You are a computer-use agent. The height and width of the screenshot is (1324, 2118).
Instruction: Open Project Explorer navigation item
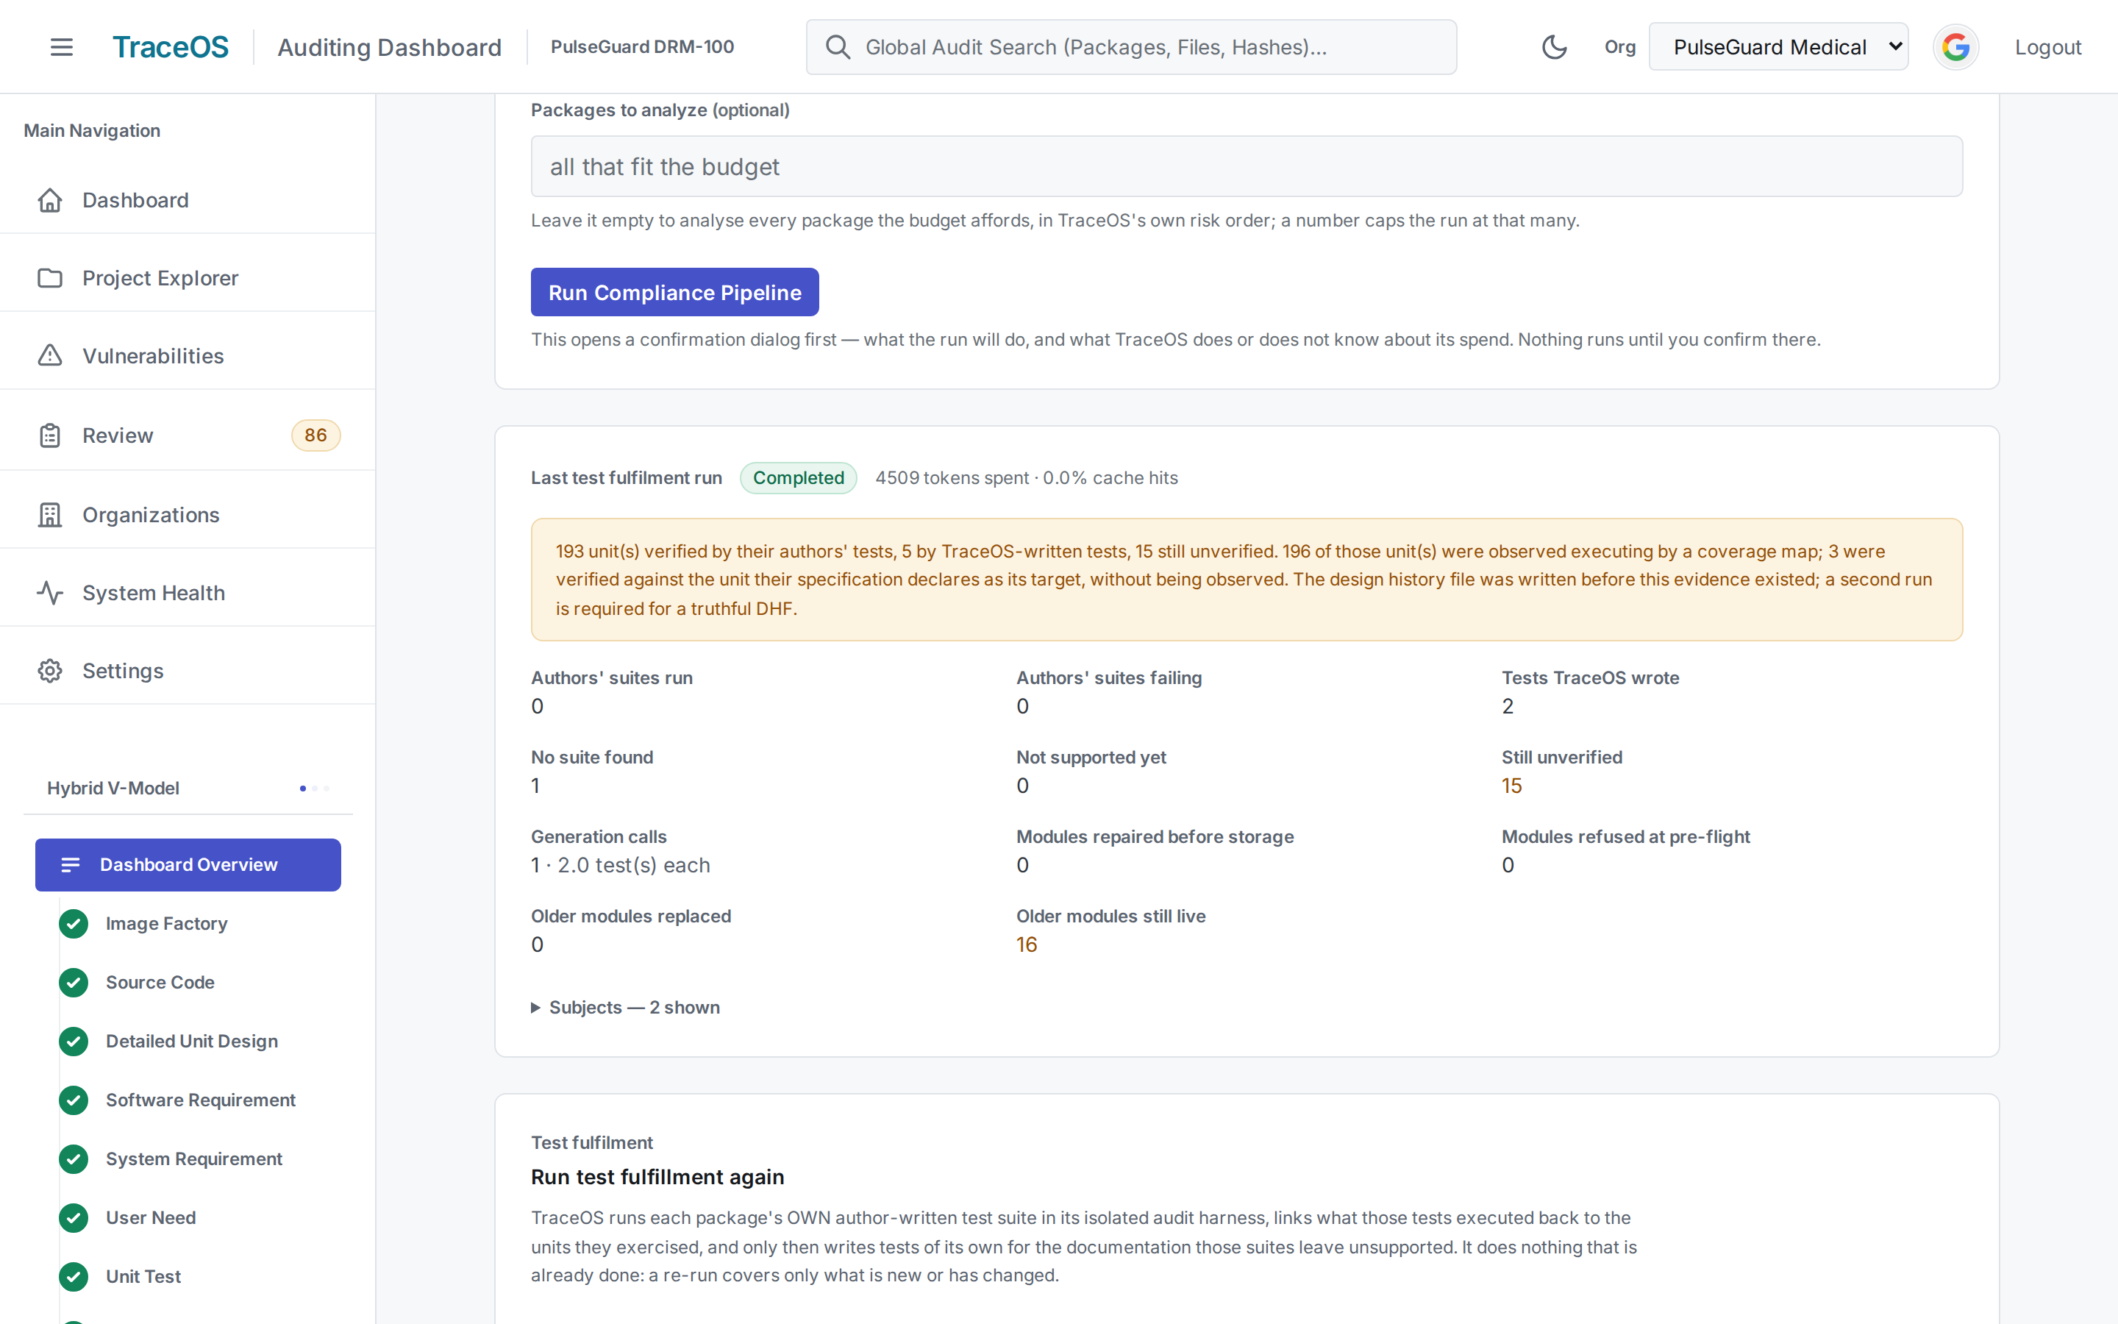point(188,279)
